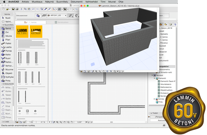Select the Porras stair tool
The height and width of the screenshot is (135, 207).
(7, 51)
